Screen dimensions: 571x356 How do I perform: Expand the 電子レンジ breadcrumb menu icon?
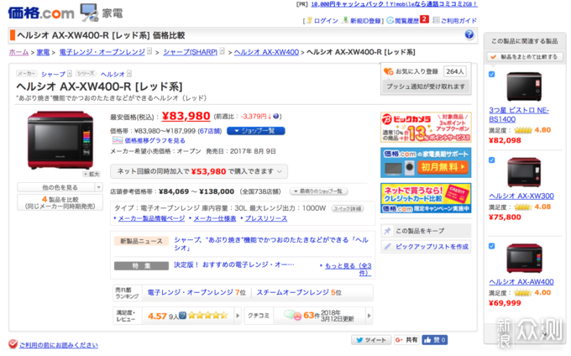[x=149, y=51]
